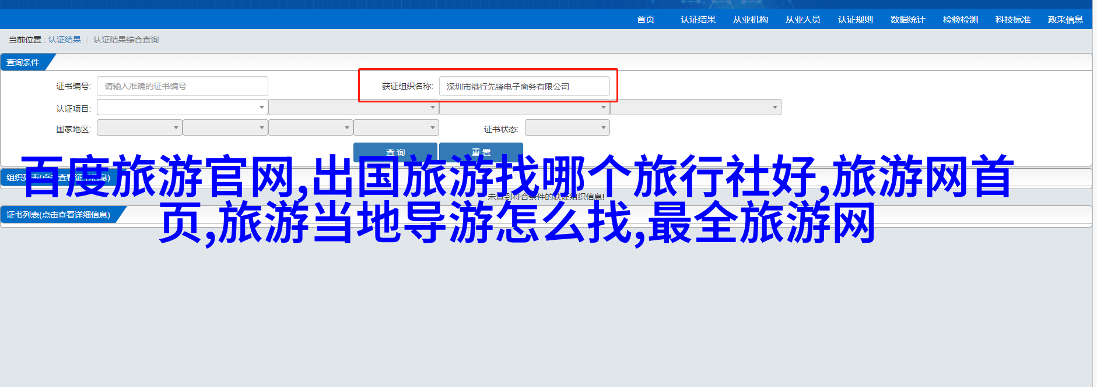Open the 从业机构 menu item
Screen dimensions: 1097x387
(x=751, y=20)
